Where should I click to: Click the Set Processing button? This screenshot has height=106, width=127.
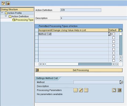click(x=79, y=70)
